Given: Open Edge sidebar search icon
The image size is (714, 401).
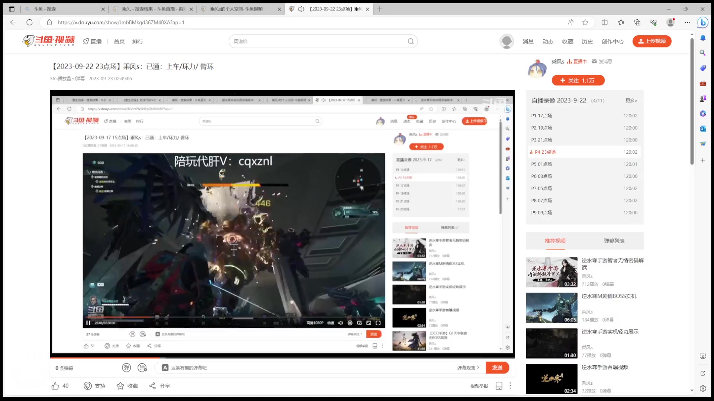Looking at the screenshot, I should click(x=702, y=53).
